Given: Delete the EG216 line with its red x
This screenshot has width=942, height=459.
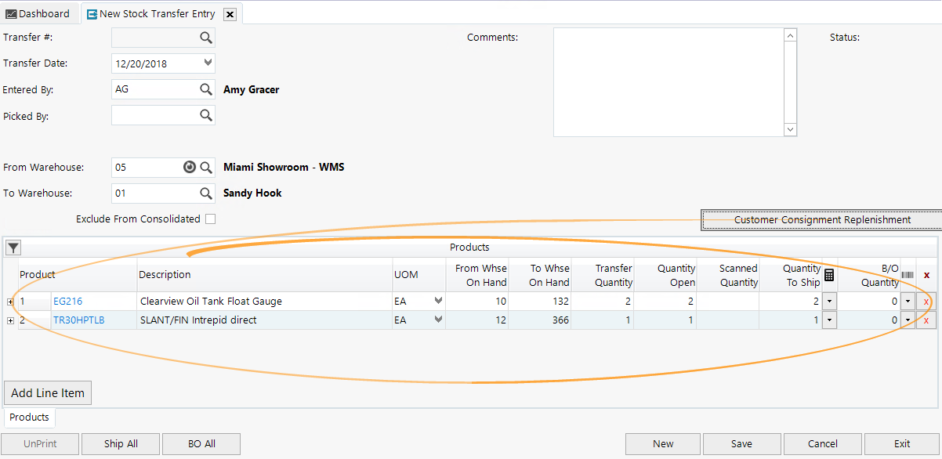Looking at the screenshot, I should [925, 301].
